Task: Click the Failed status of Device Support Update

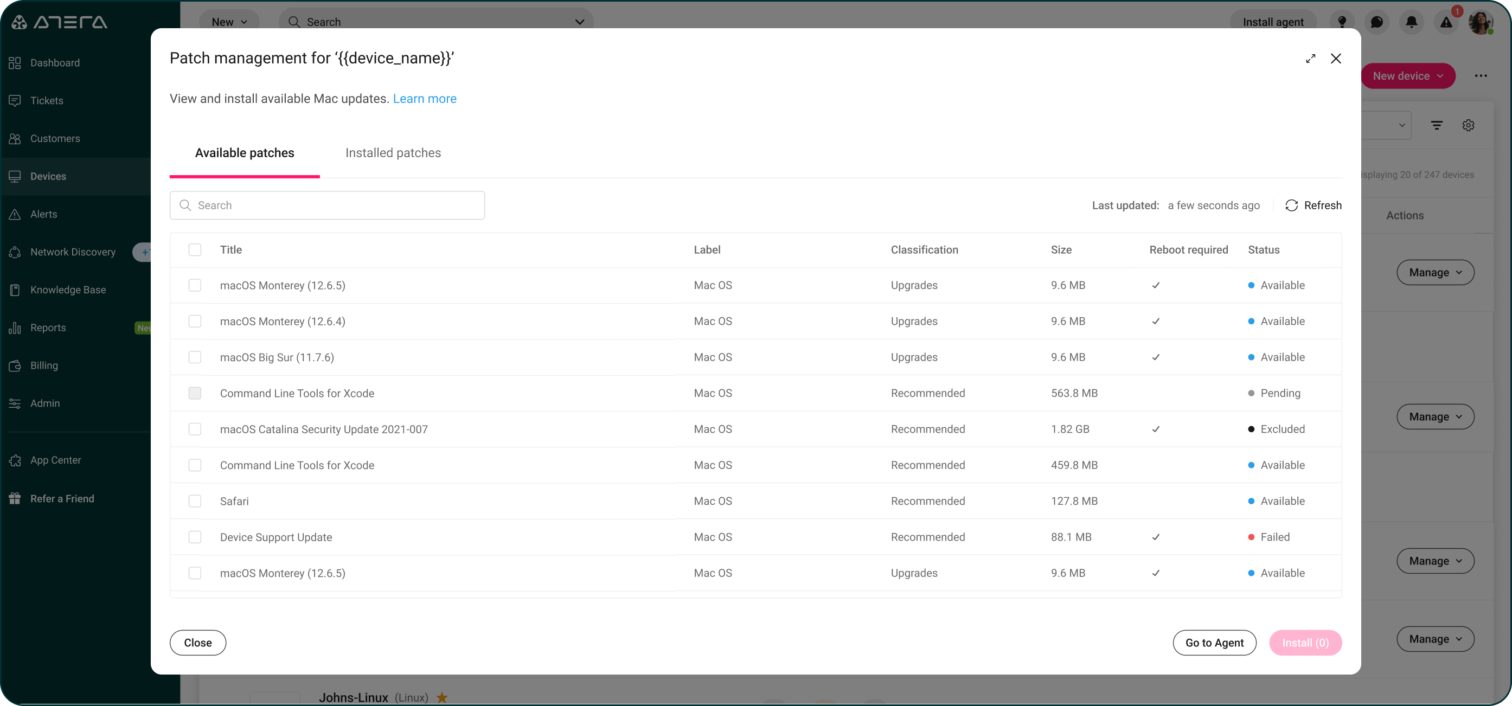Action: (1268, 537)
